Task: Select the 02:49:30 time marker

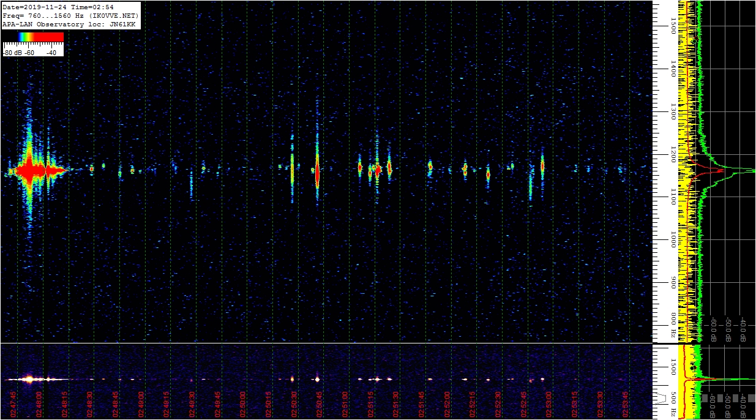Action: [x=193, y=403]
